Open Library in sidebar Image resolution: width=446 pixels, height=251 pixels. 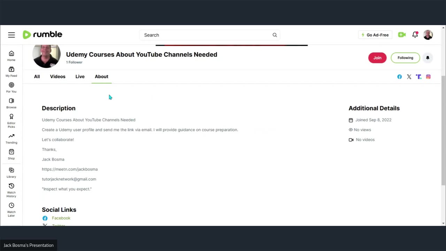click(x=11, y=173)
